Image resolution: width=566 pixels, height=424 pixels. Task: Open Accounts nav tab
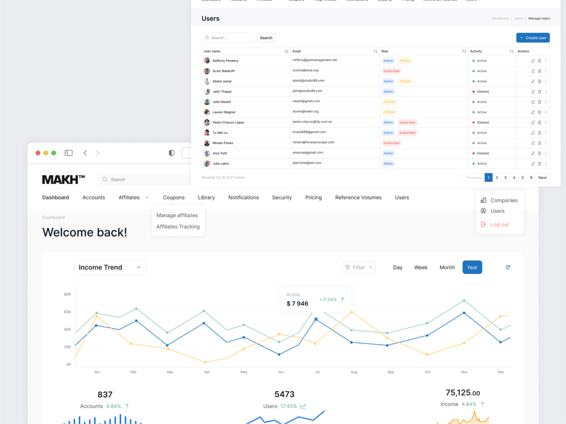94,197
